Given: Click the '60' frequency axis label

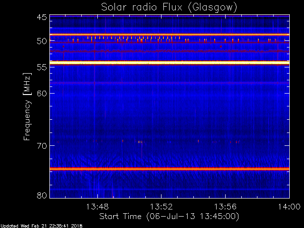Looking at the screenshot, I should pos(42,93).
